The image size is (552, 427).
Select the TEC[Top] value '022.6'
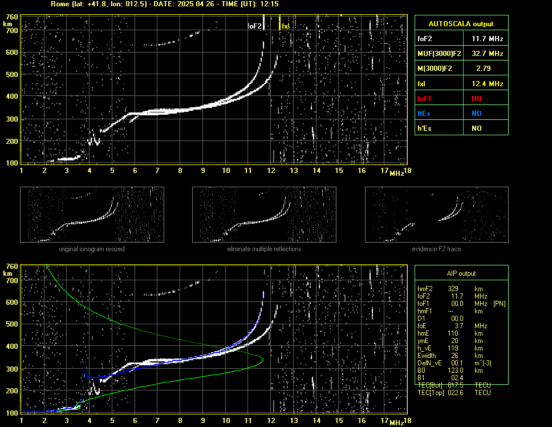[x=456, y=393]
